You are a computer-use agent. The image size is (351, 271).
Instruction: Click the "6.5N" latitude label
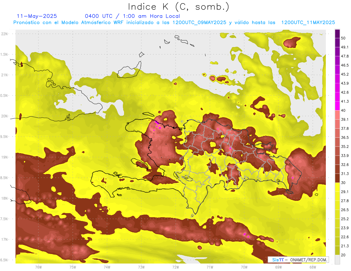coord(4,260)
